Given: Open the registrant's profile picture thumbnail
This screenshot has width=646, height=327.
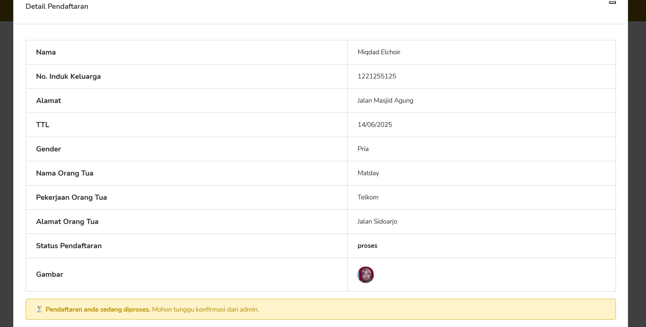Looking at the screenshot, I should click(x=366, y=275).
